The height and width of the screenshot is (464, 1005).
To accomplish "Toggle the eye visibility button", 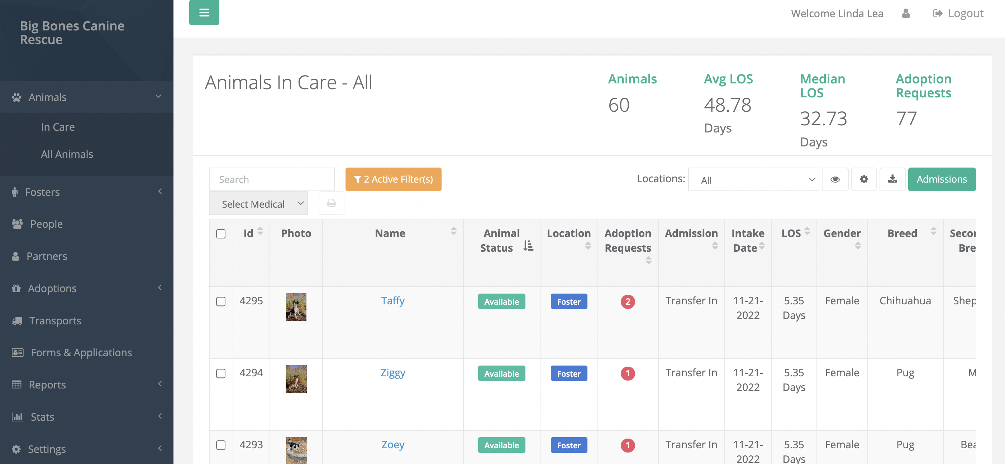I will (x=835, y=179).
